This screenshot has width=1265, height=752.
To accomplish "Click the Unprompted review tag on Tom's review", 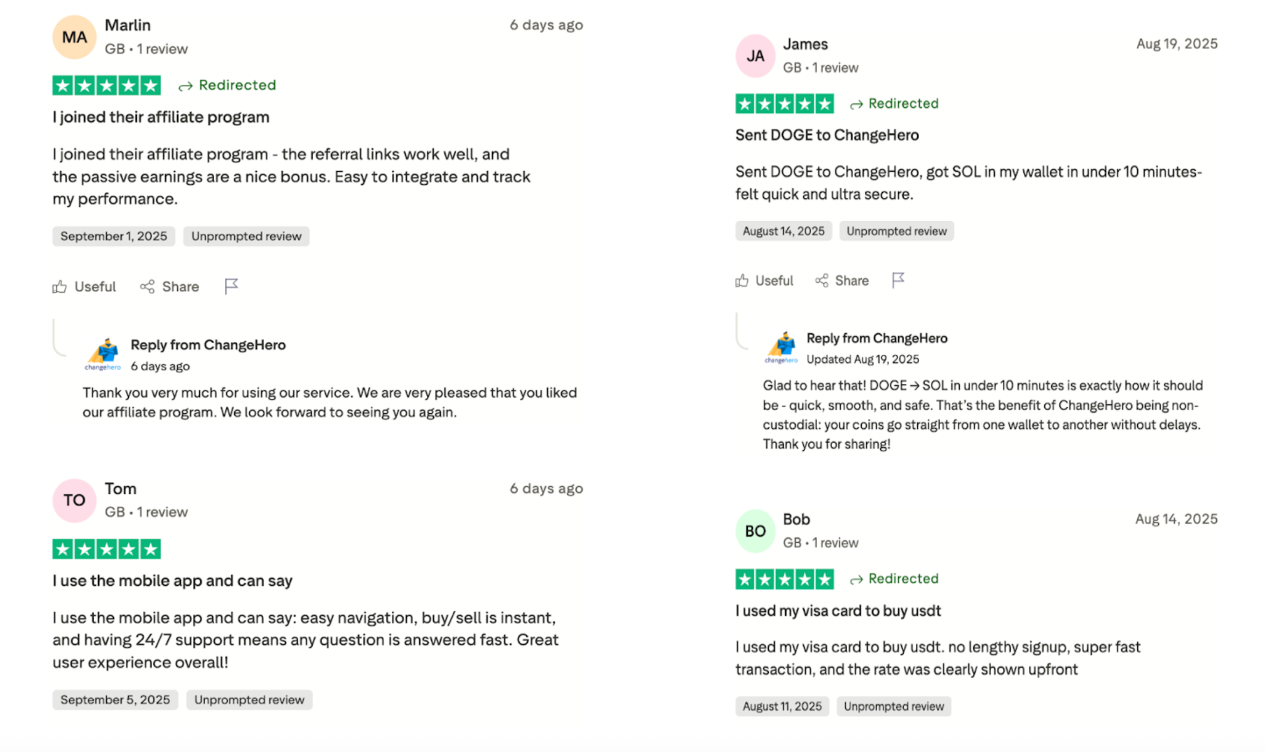I will click(x=249, y=700).
